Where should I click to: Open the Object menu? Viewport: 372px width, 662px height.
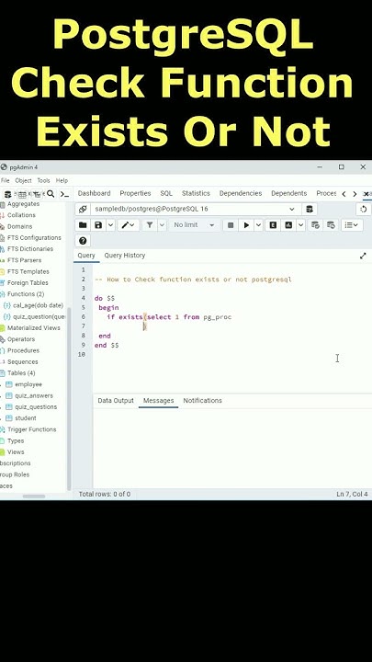pyautogui.click(x=23, y=180)
